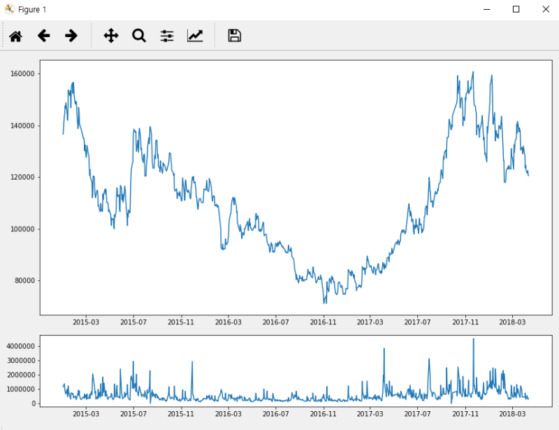559x430 pixels.
Task: Click the 1000000 volume axis label
Action: pos(21,389)
